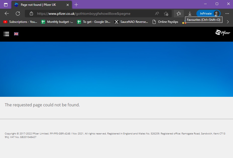233x158 pixels.
Task: Open Online Payslips bookmark
Action: point(165,22)
